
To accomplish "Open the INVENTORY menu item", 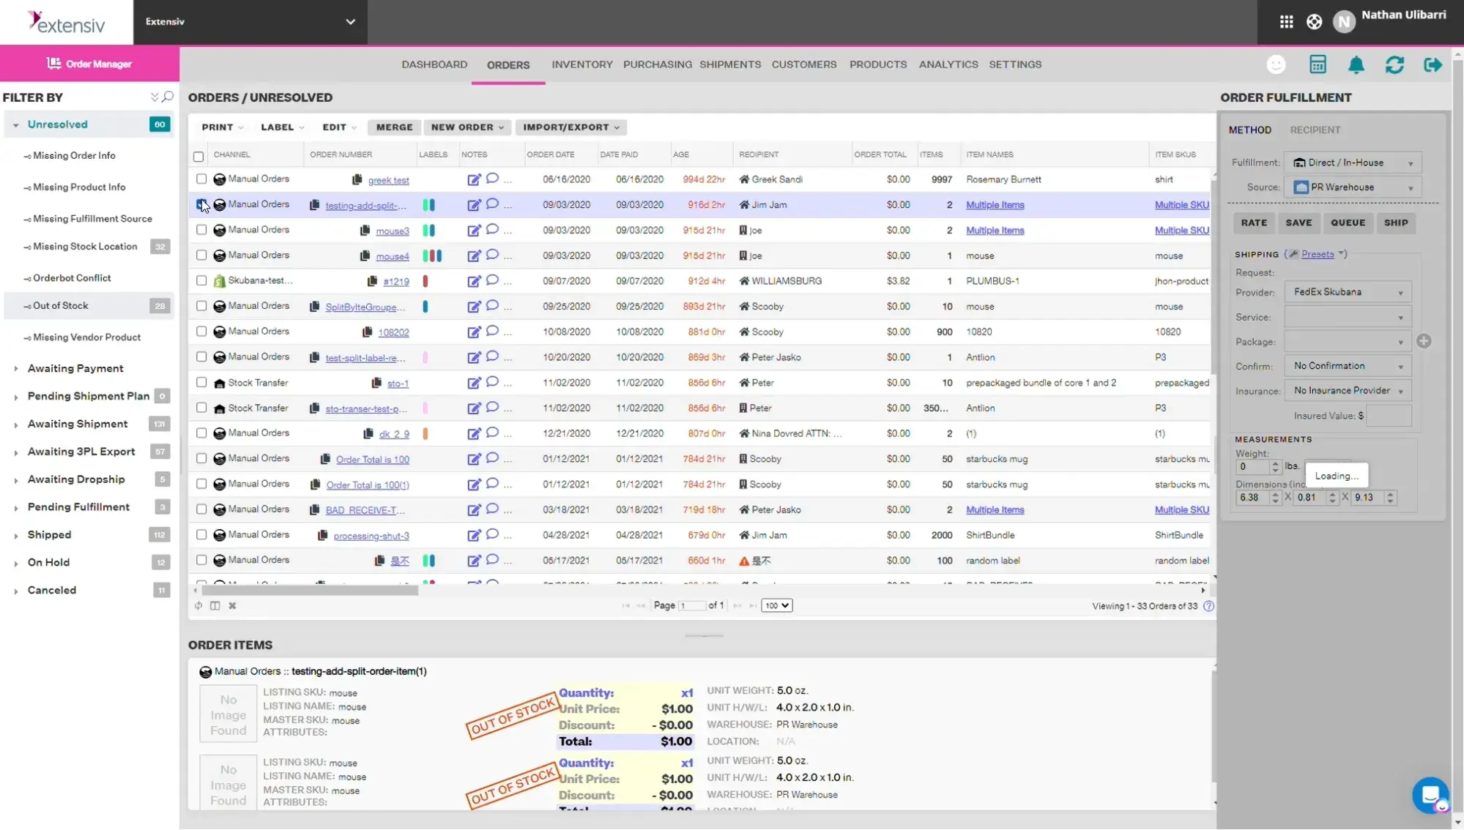I will point(582,64).
